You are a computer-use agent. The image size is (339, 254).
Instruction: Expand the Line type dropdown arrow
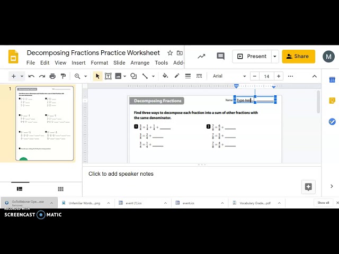click(x=153, y=76)
